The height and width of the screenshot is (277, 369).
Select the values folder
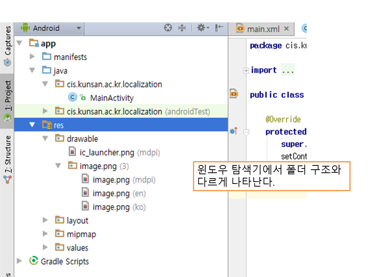[77, 248]
